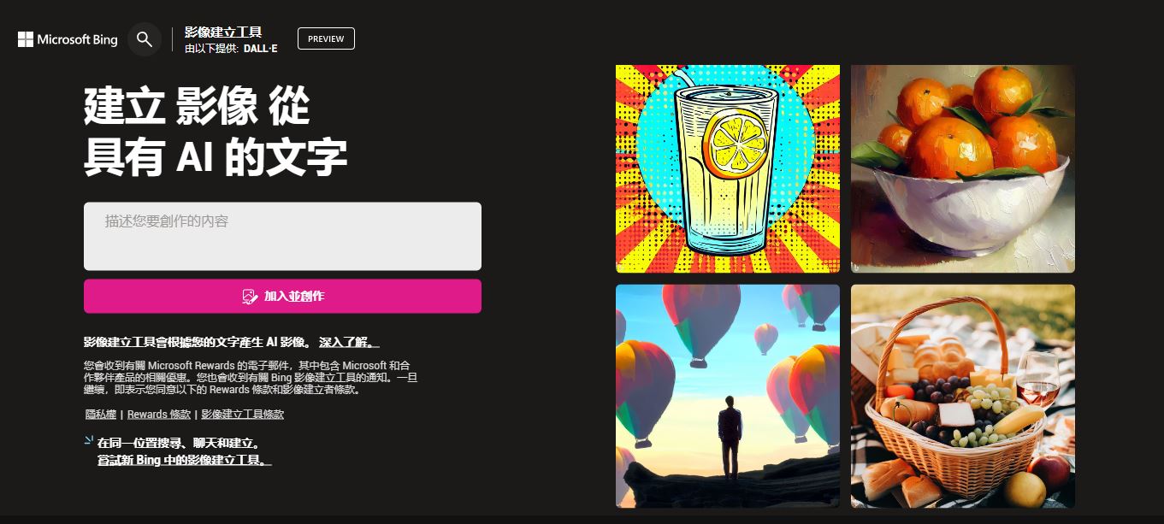Click the sparkle icon beside 在同一位置搜尋

point(89,441)
